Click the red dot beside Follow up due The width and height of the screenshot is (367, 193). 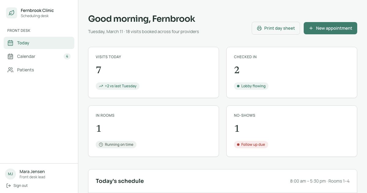pyautogui.click(x=238, y=145)
